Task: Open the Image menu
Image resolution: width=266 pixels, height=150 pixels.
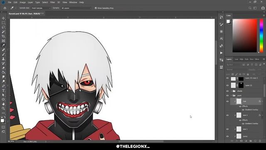Action: pos(22,2)
